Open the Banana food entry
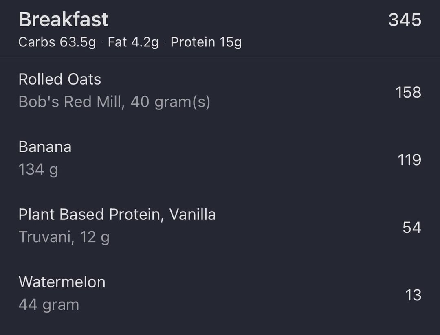 45,147
